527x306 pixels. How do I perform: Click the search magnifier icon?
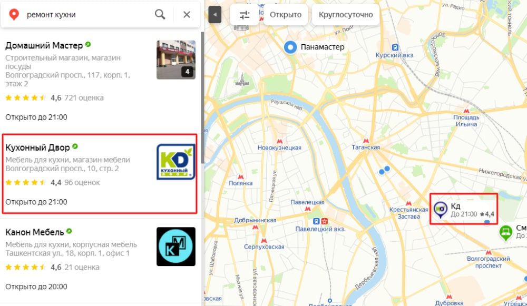(x=160, y=14)
